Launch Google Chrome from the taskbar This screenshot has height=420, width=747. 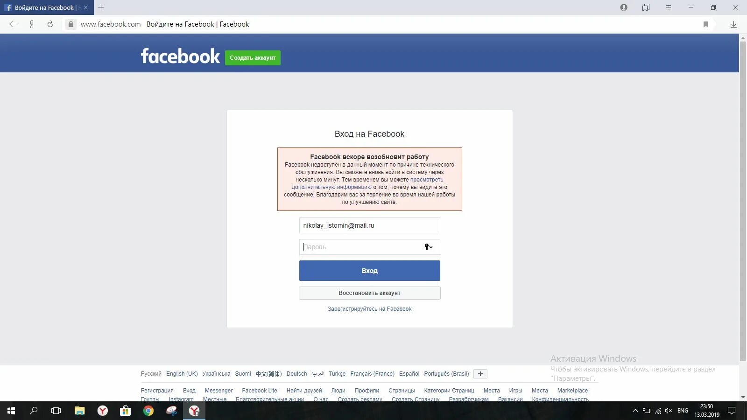(148, 411)
